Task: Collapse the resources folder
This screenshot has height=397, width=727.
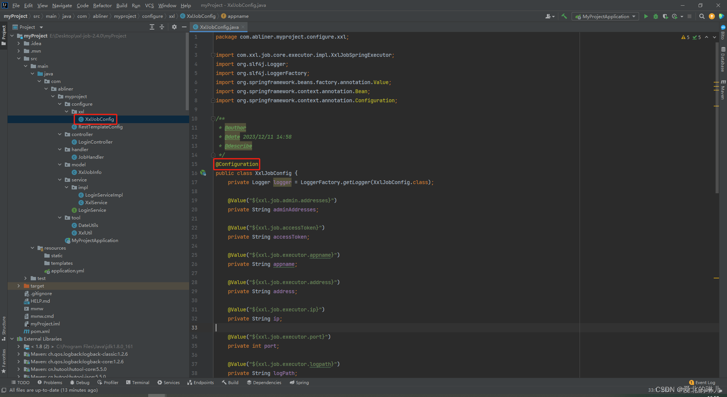Action: pos(32,248)
